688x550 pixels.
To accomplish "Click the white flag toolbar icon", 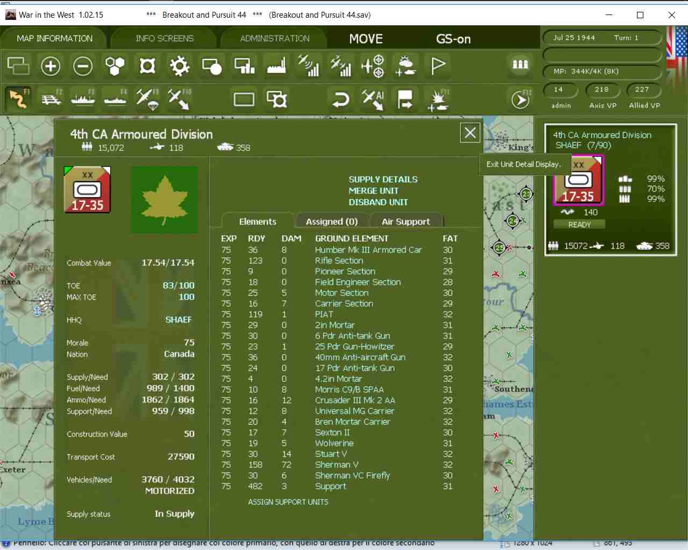I will [438, 66].
